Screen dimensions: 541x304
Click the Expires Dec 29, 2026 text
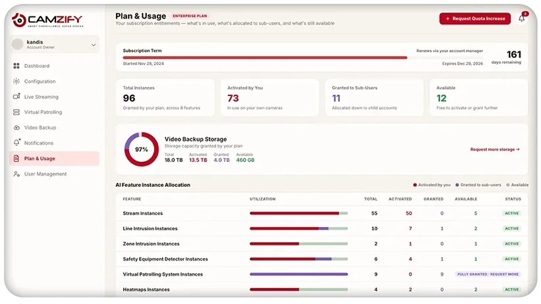(463, 63)
